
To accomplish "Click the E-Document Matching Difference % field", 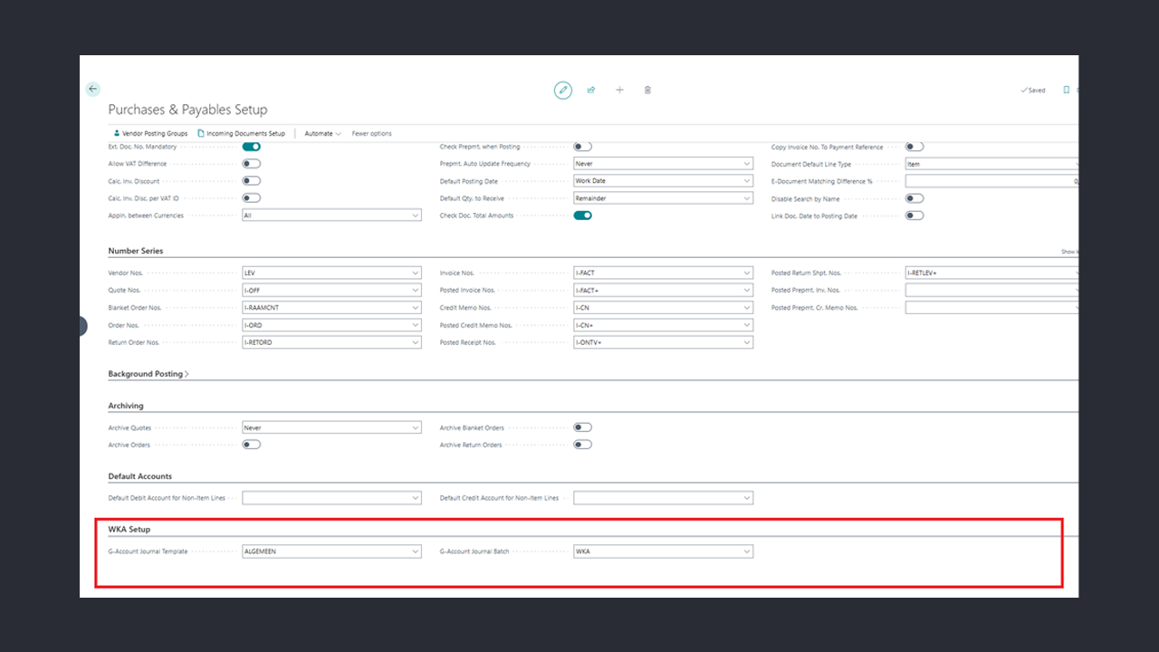I will [991, 181].
